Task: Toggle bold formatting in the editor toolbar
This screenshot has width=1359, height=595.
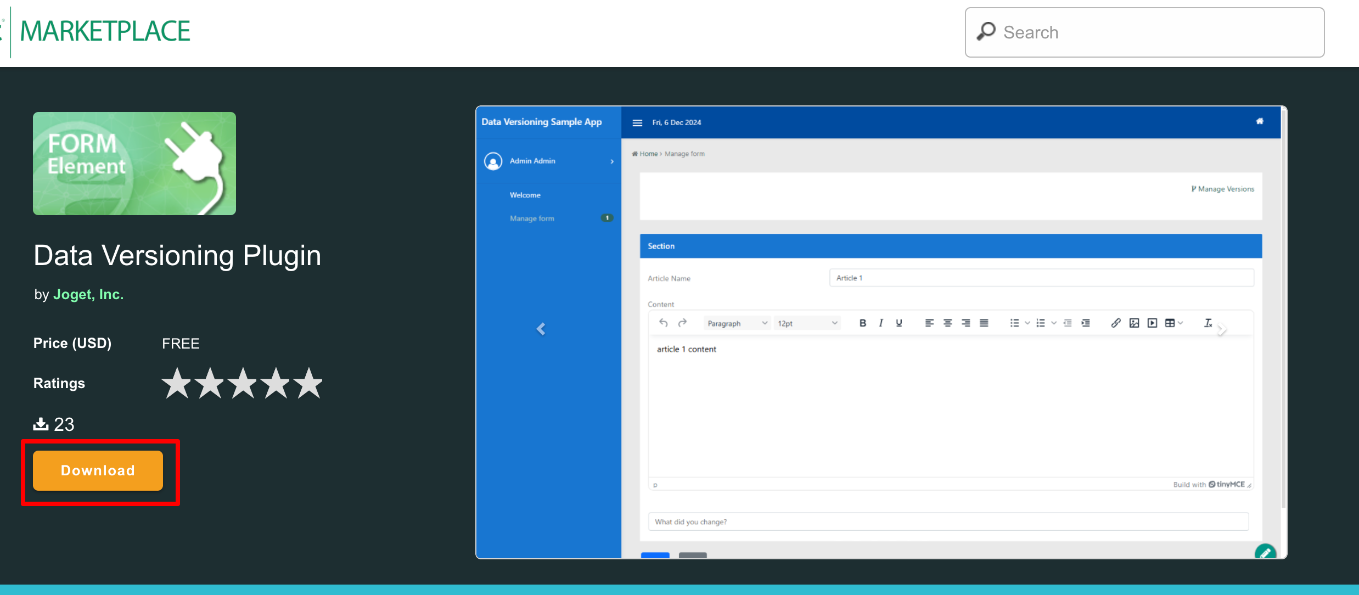Action: pos(863,323)
